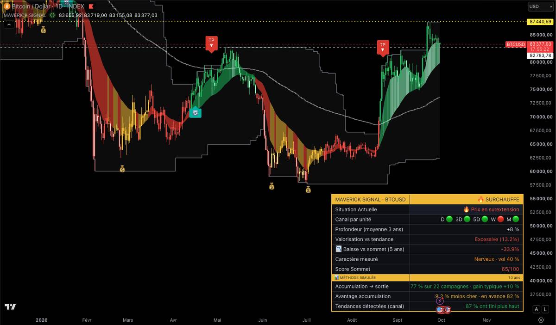This screenshot has width=556, height=325.
Task: Click the teal re-entry signal icon in April
Action: pos(195,112)
